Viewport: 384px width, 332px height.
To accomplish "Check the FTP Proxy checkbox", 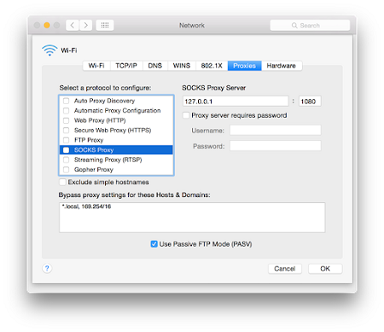I will coord(66,140).
